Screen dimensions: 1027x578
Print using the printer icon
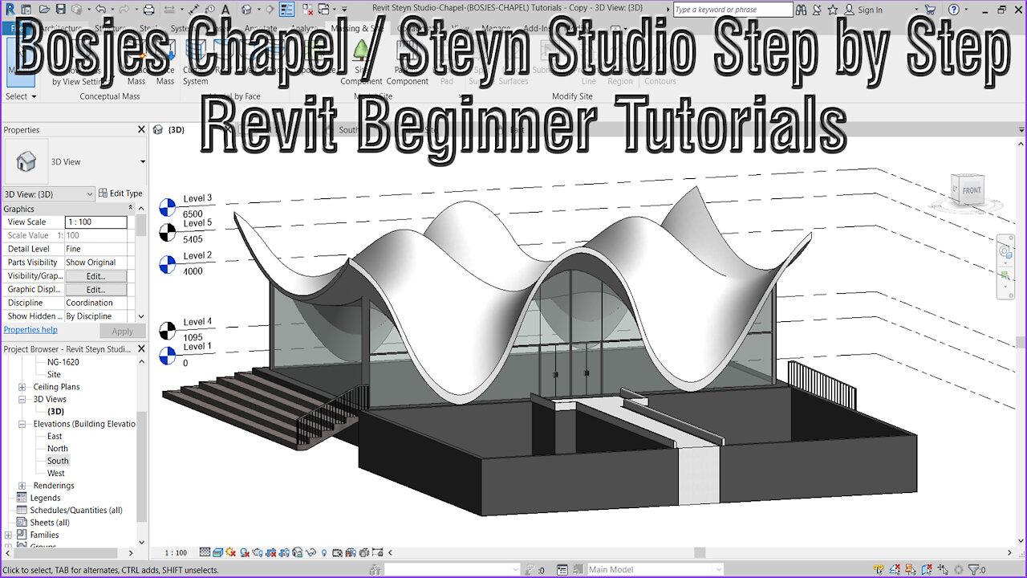pos(149,9)
